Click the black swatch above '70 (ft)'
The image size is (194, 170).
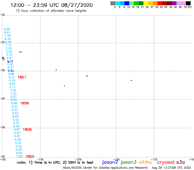188,3
